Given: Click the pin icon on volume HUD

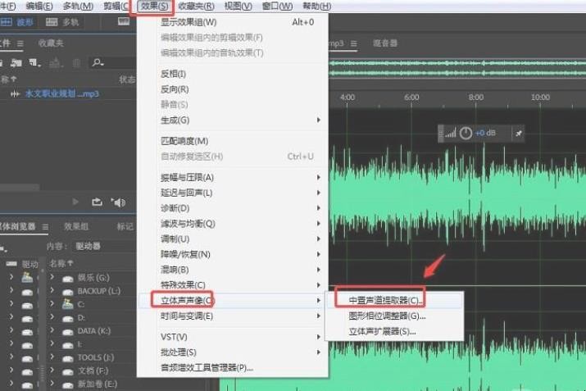Looking at the screenshot, I should (518, 133).
